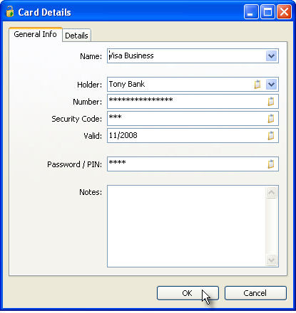Copy the Holder field to clipboard
The width and height of the screenshot is (296, 313).
[257, 85]
